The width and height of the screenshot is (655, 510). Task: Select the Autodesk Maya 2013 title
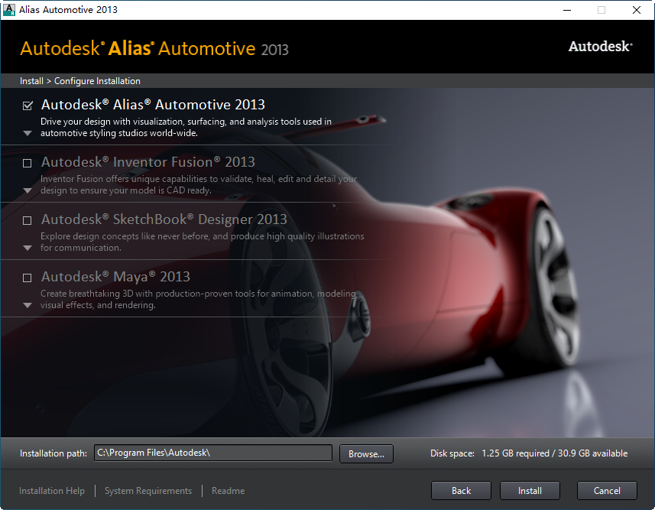(115, 276)
